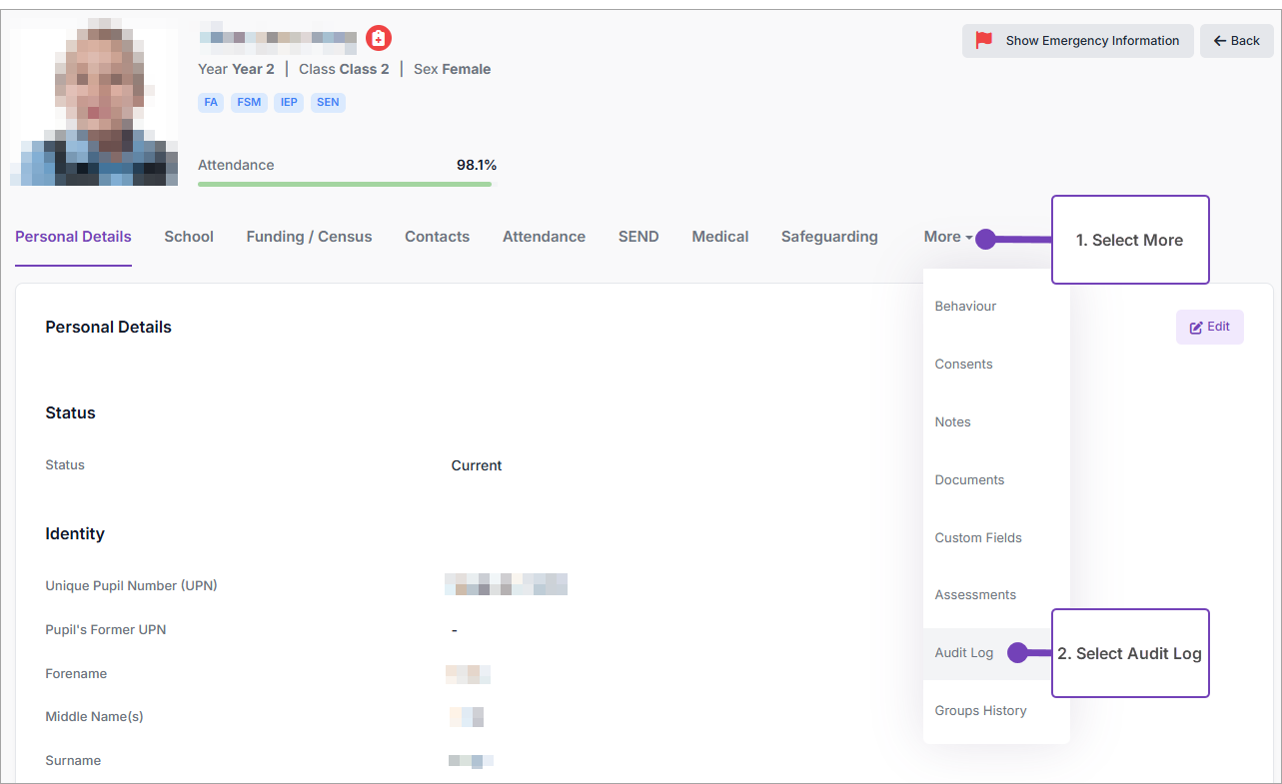
Task: Select Custom Fields from the dropdown
Action: click(x=978, y=538)
